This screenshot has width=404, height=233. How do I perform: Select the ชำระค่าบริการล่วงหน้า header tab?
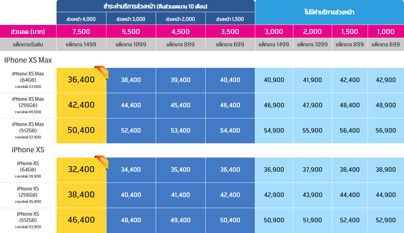[x=155, y=6]
